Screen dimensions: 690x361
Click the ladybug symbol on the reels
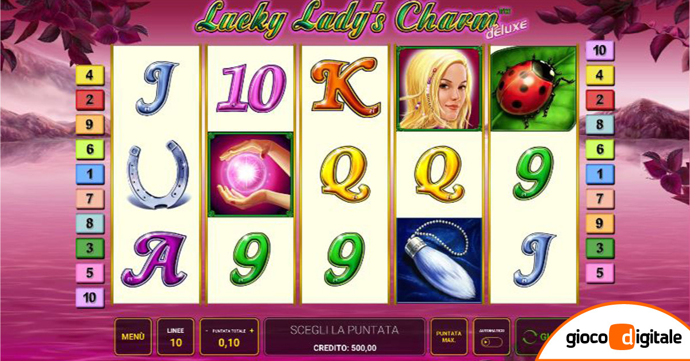[533, 89]
